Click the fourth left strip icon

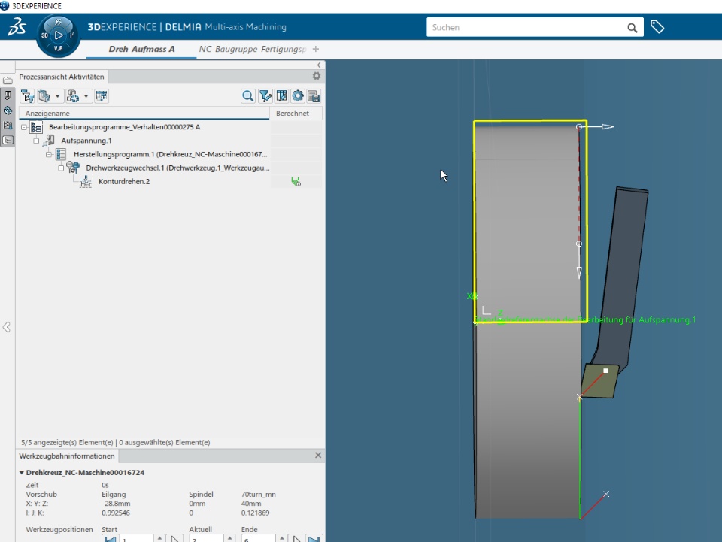click(x=8, y=125)
